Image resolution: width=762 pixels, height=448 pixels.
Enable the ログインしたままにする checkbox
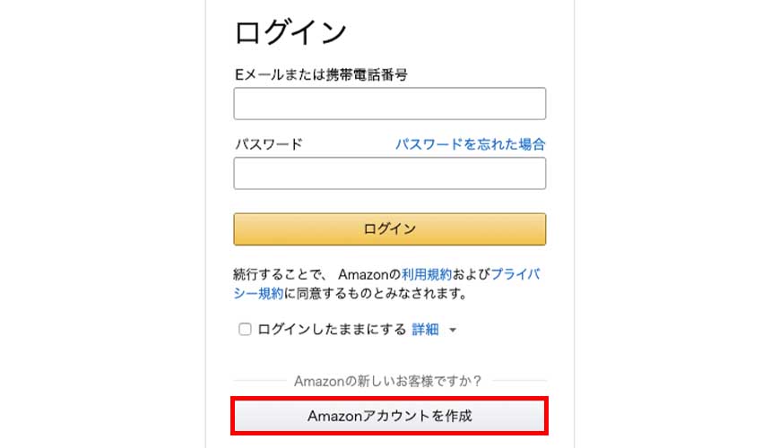coord(245,330)
